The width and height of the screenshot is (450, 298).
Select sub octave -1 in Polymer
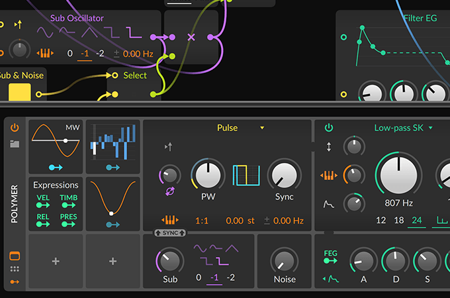tap(214, 277)
